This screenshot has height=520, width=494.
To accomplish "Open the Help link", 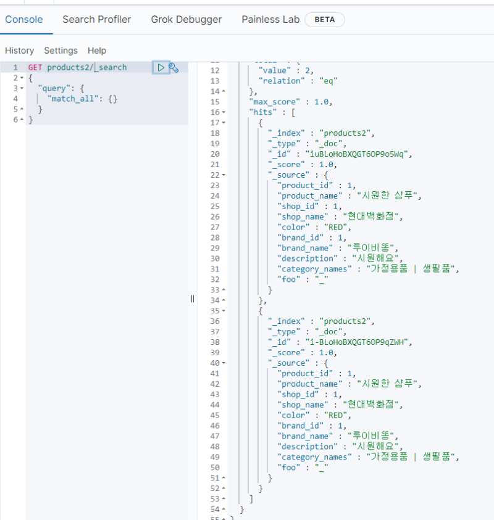I will (x=97, y=51).
